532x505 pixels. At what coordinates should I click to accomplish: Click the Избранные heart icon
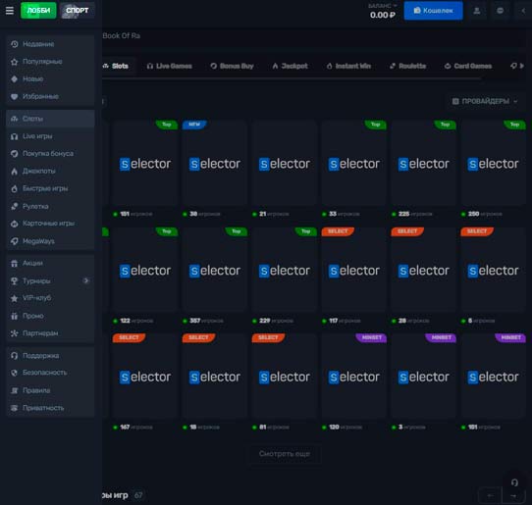15,97
